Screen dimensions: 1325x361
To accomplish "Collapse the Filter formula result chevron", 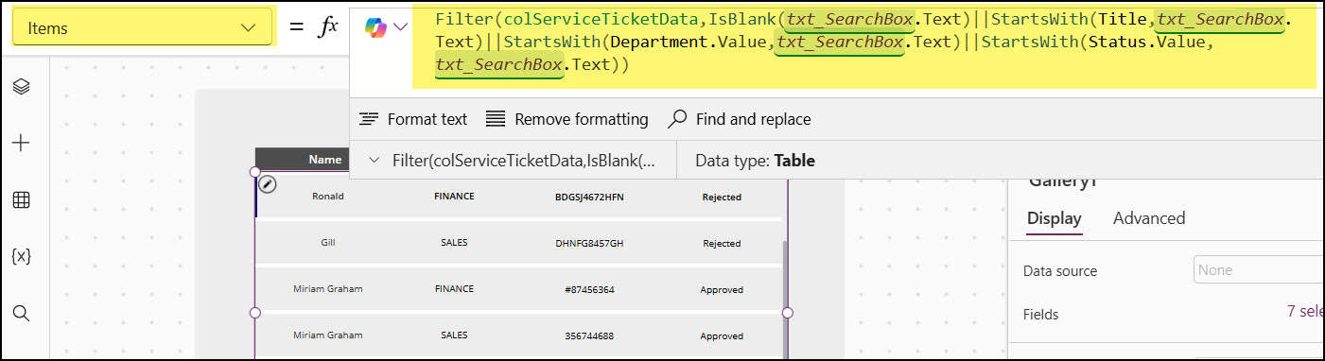I will [x=375, y=161].
